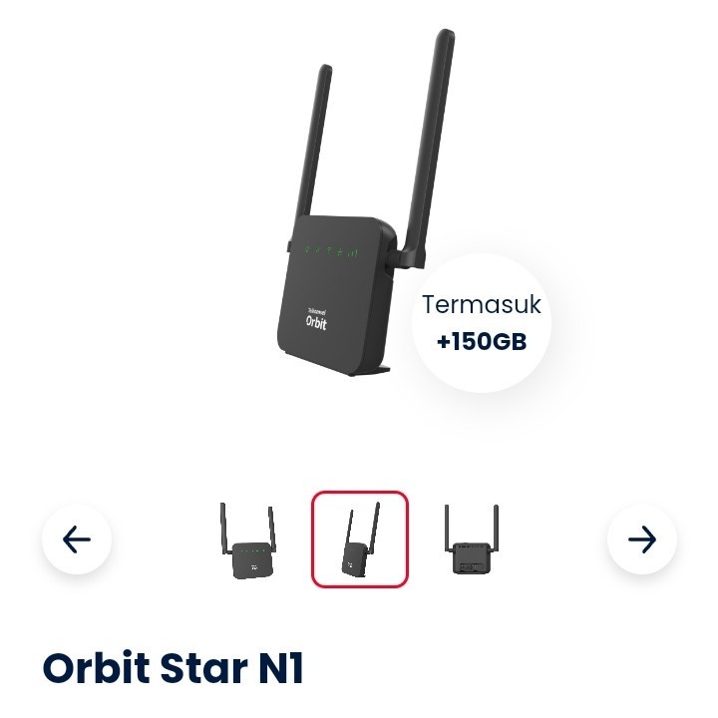Screen dimensions: 718x718
Task: Click the Telkomsel Orbit logo on router
Action: [316, 317]
